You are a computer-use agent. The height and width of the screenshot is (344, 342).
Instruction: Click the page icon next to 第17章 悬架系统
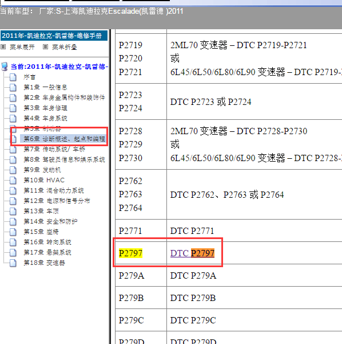pyautogui.click(x=13, y=252)
